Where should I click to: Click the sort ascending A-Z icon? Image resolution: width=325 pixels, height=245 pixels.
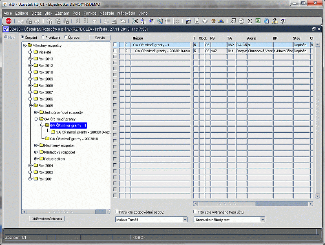(78, 21)
